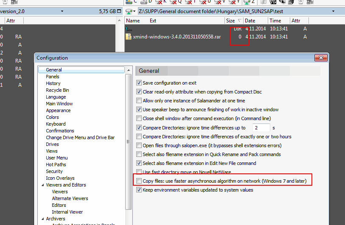Switch to drive D in drive bar

[146, 2]
